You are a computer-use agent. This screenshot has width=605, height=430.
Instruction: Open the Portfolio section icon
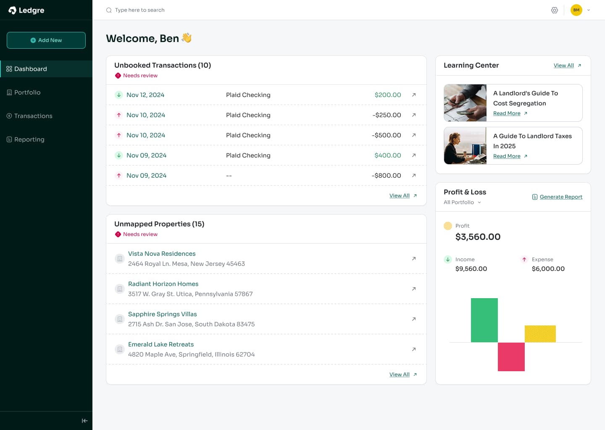pyautogui.click(x=9, y=92)
